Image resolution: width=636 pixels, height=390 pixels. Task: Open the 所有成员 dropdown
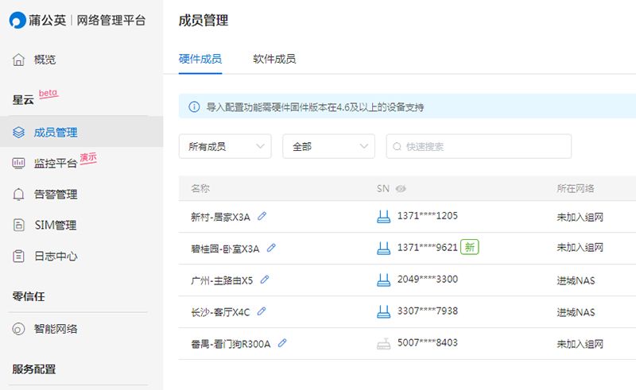pos(225,146)
